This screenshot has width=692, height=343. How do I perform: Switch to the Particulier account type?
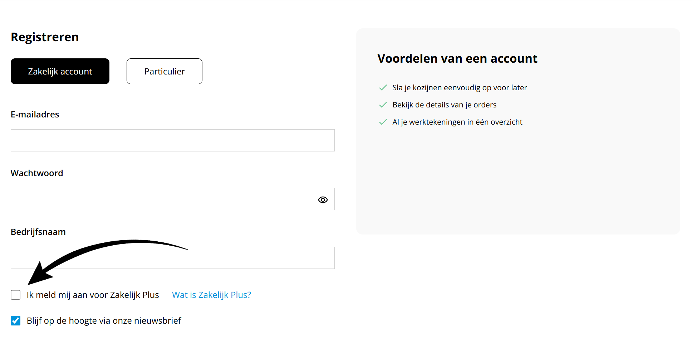(165, 71)
